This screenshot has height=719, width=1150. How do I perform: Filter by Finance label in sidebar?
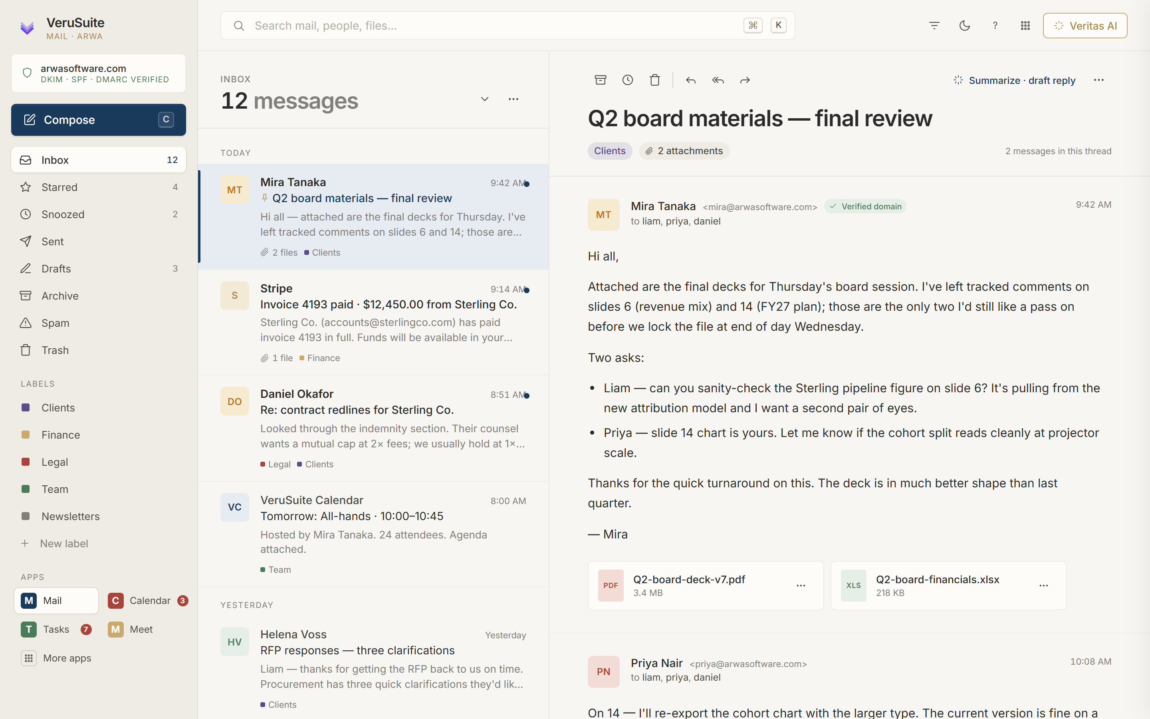point(98,435)
